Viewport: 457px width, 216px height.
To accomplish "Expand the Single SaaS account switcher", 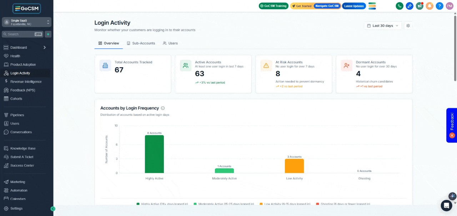I will pyautogui.click(x=27, y=22).
